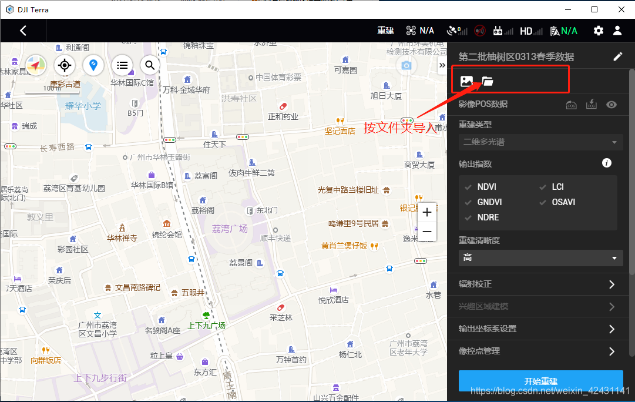Select the 重建 menu in the top bar

coord(385,31)
